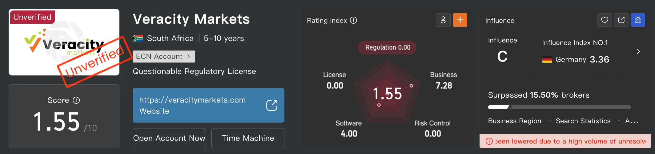Open the Time Machine button
The image size is (655, 154).
point(248,138)
